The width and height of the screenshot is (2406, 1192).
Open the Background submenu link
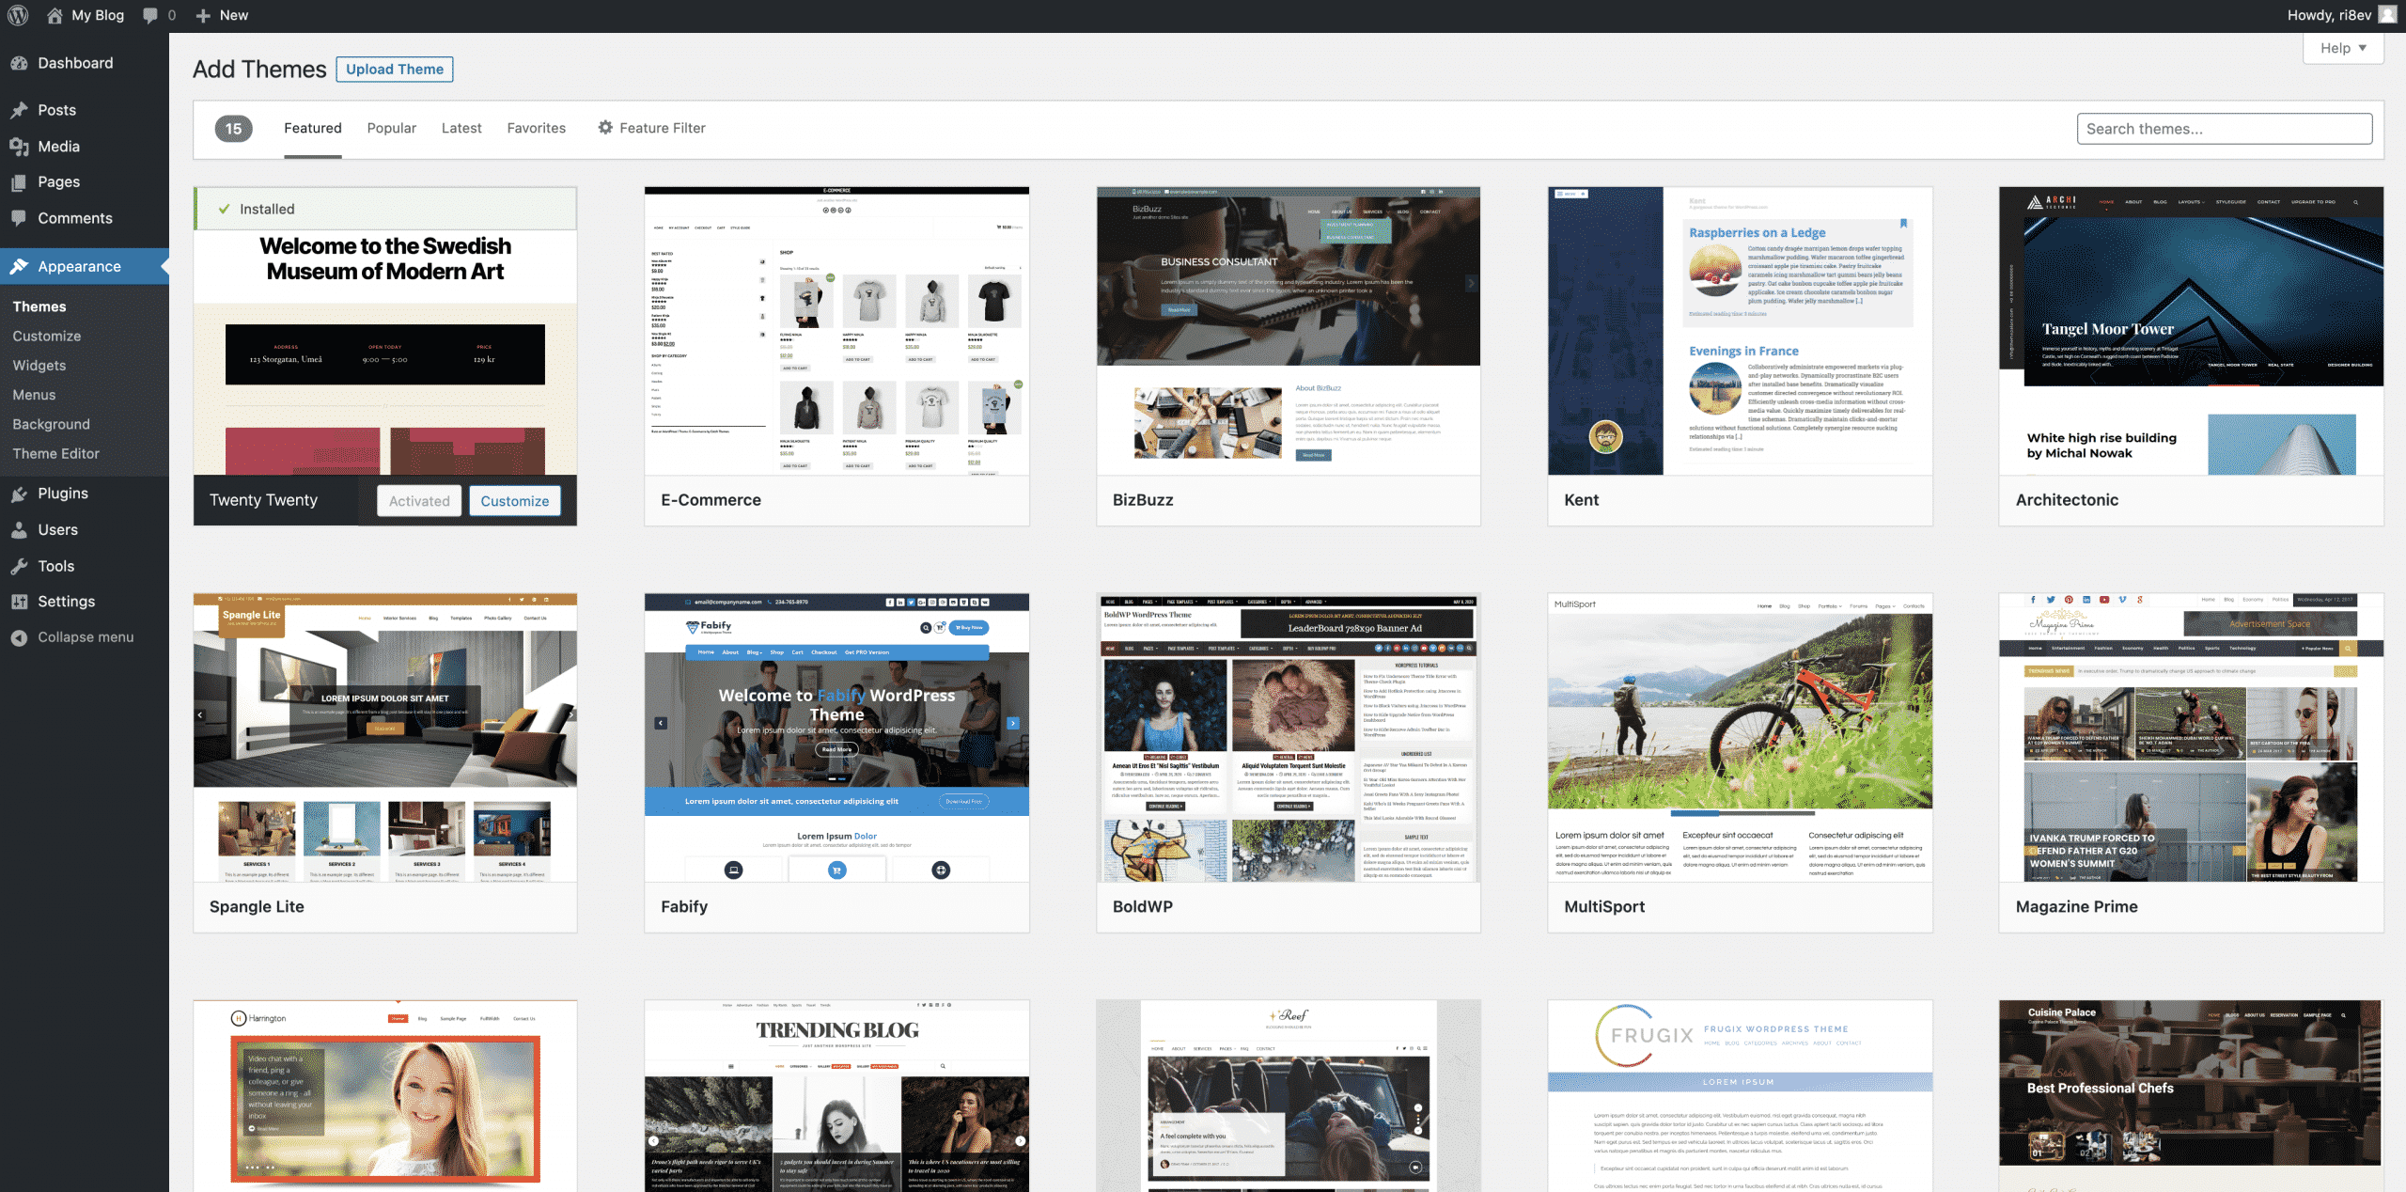tap(52, 424)
